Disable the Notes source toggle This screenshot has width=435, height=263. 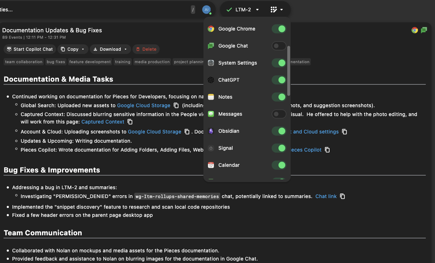click(279, 97)
